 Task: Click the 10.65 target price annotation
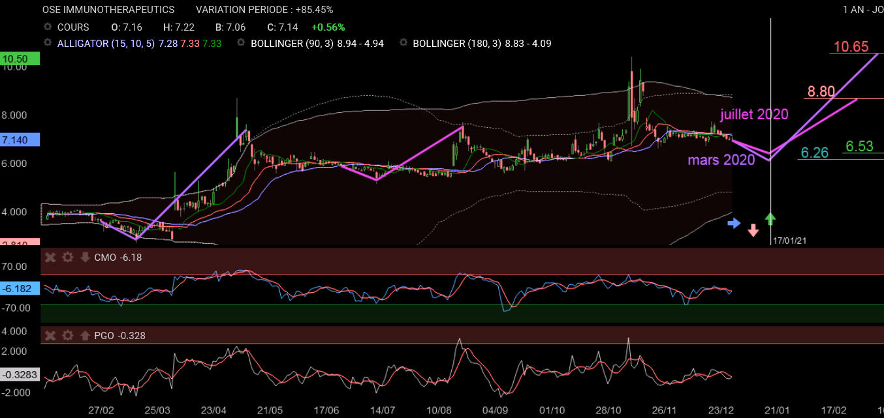[851, 46]
